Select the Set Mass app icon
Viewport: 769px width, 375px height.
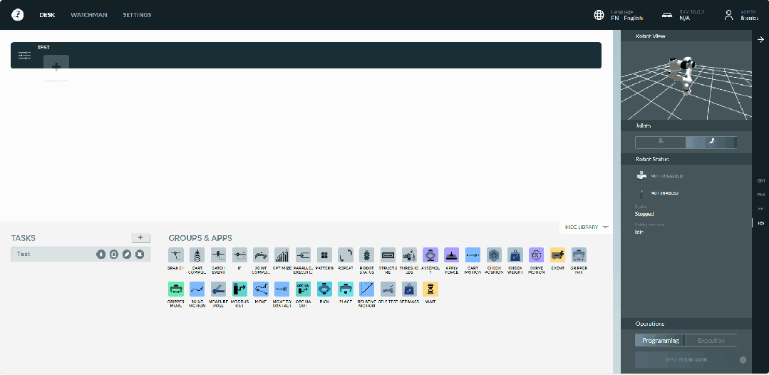point(409,289)
